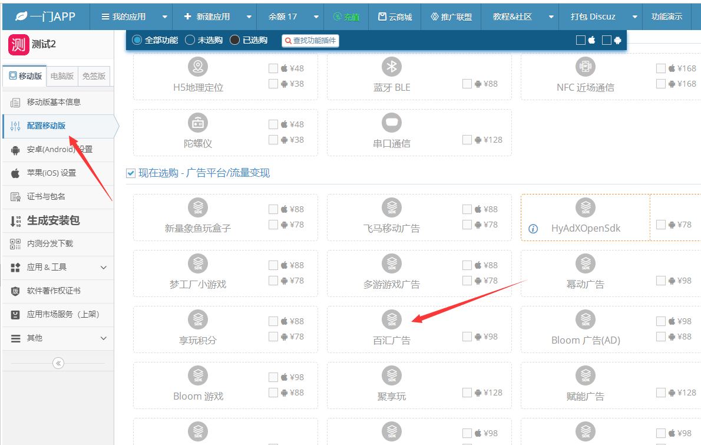Screen dimensions: 701x445
Task: Click the HyAdXOpenSdk SDK icon
Action: (585, 207)
